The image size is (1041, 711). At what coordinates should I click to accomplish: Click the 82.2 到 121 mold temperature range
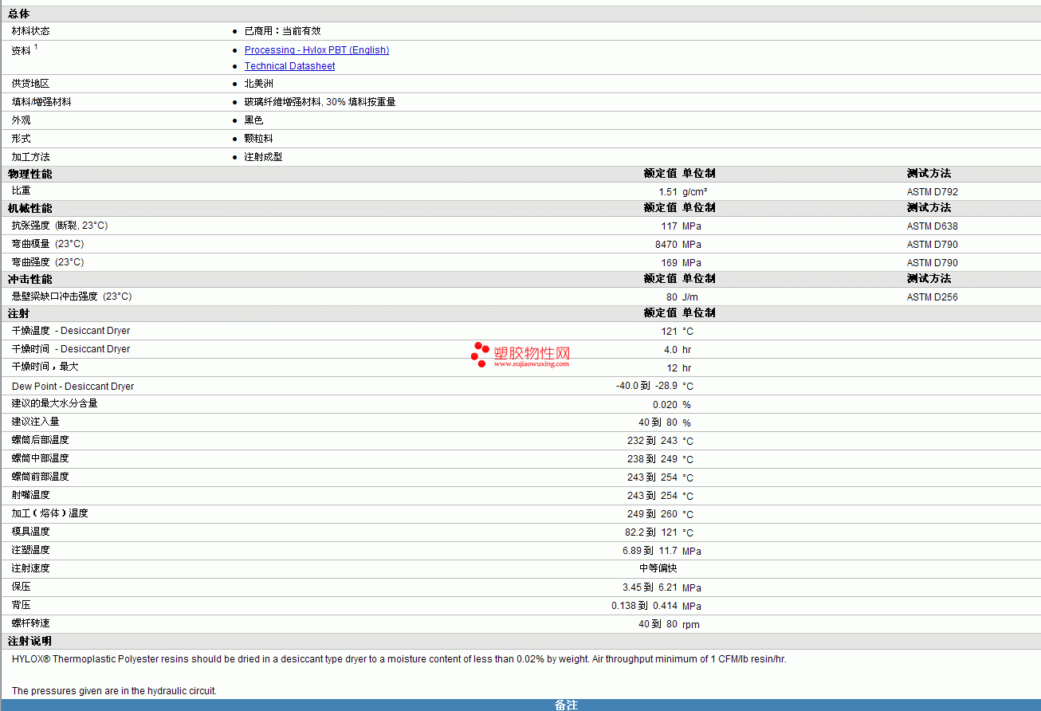click(x=650, y=533)
